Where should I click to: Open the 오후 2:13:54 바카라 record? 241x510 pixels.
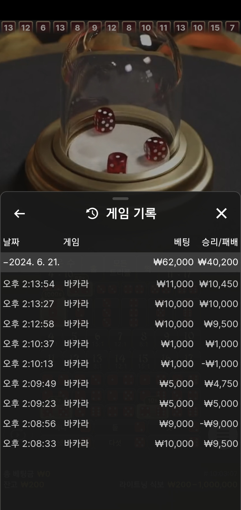120,284
